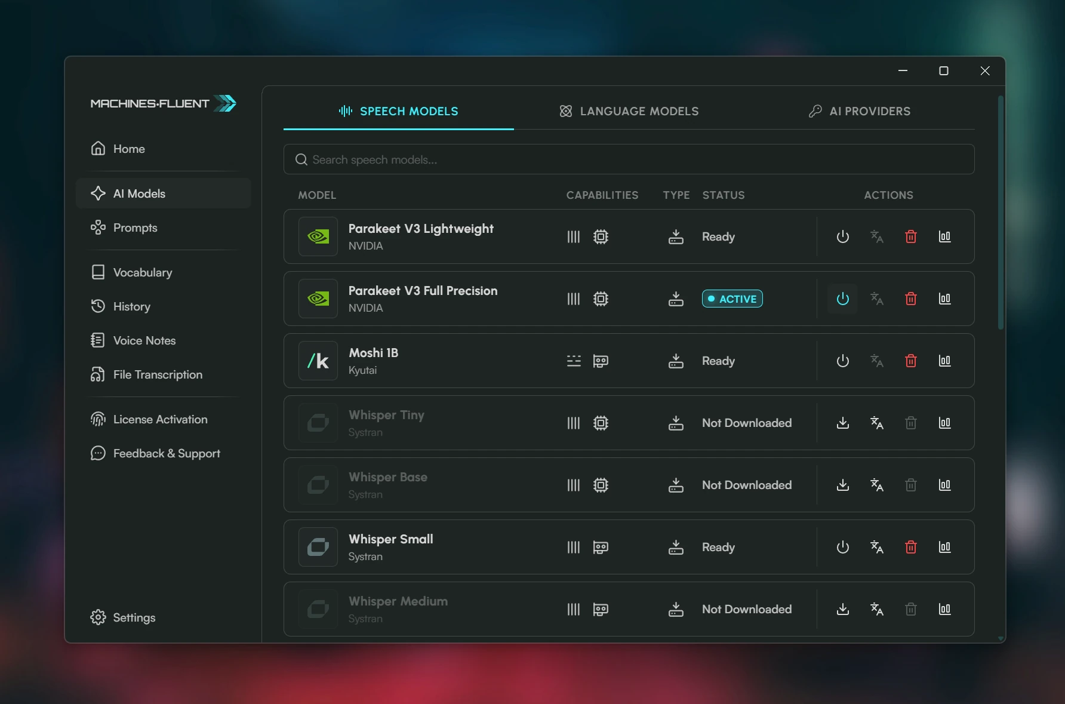
Task: Click the ACTIVE status badge
Action: [732, 299]
